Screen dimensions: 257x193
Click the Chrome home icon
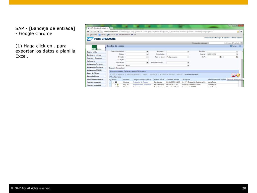pos(98,31)
